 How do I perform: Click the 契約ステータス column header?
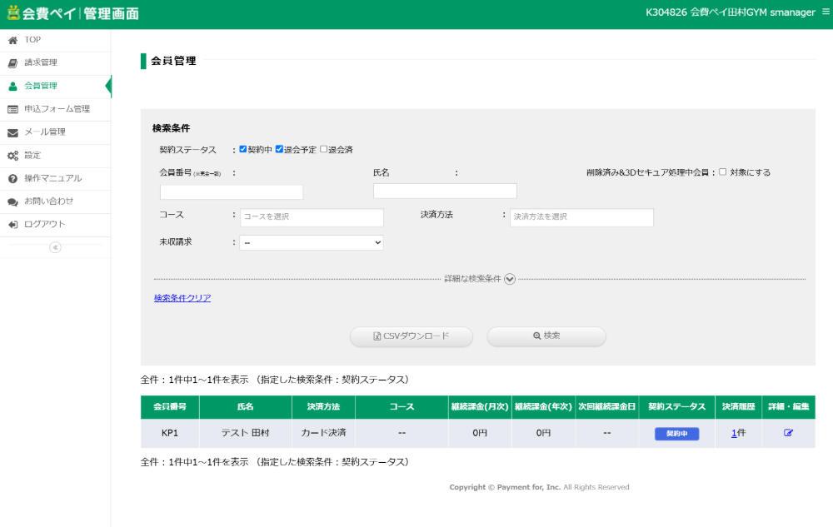[676, 407]
